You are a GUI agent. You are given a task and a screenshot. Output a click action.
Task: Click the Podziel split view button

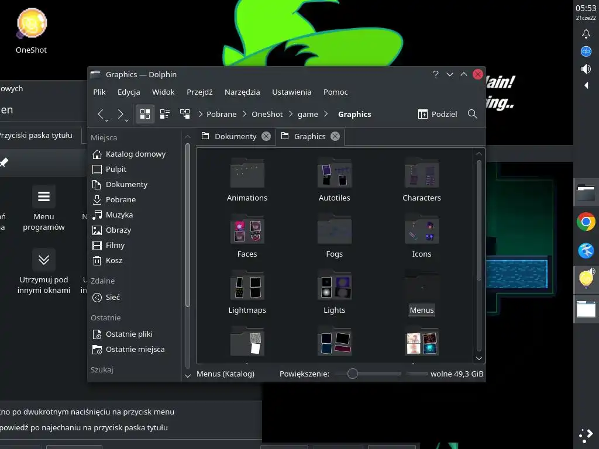438,114
